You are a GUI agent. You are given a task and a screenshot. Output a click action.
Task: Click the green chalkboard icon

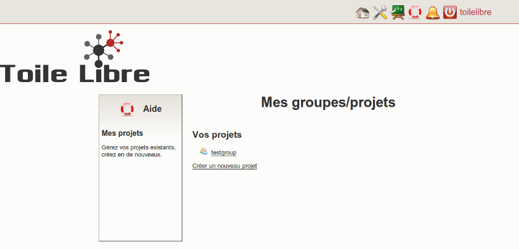(x=398, y=12)
